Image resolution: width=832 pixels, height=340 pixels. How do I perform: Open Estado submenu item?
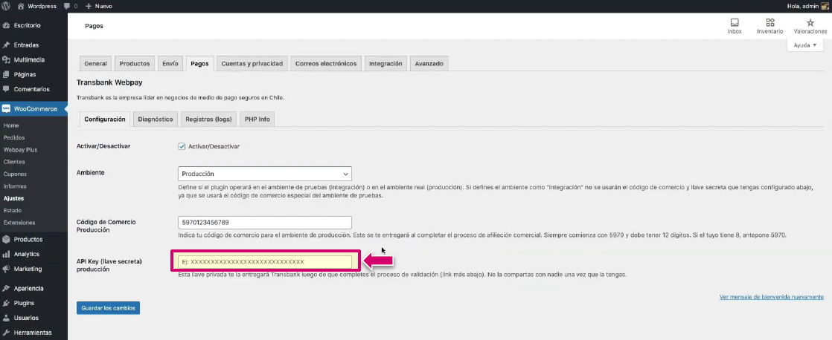point(12,210)
